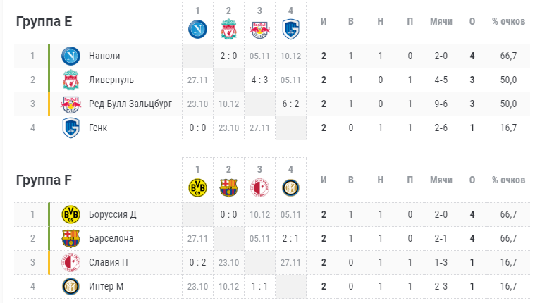Select the Генк team name
This screenshot has height=303, width=535.
[x=98, y=128]
